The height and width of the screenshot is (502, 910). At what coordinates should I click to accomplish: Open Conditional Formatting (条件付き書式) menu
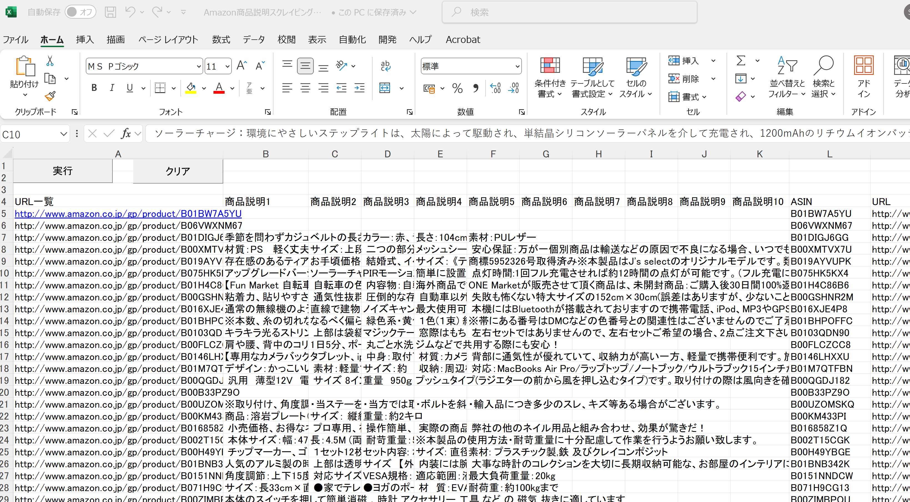550,78
